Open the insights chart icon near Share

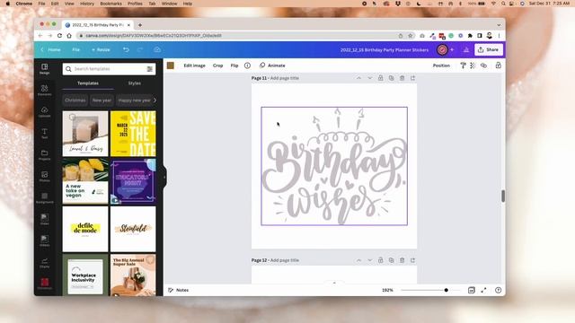466,50
